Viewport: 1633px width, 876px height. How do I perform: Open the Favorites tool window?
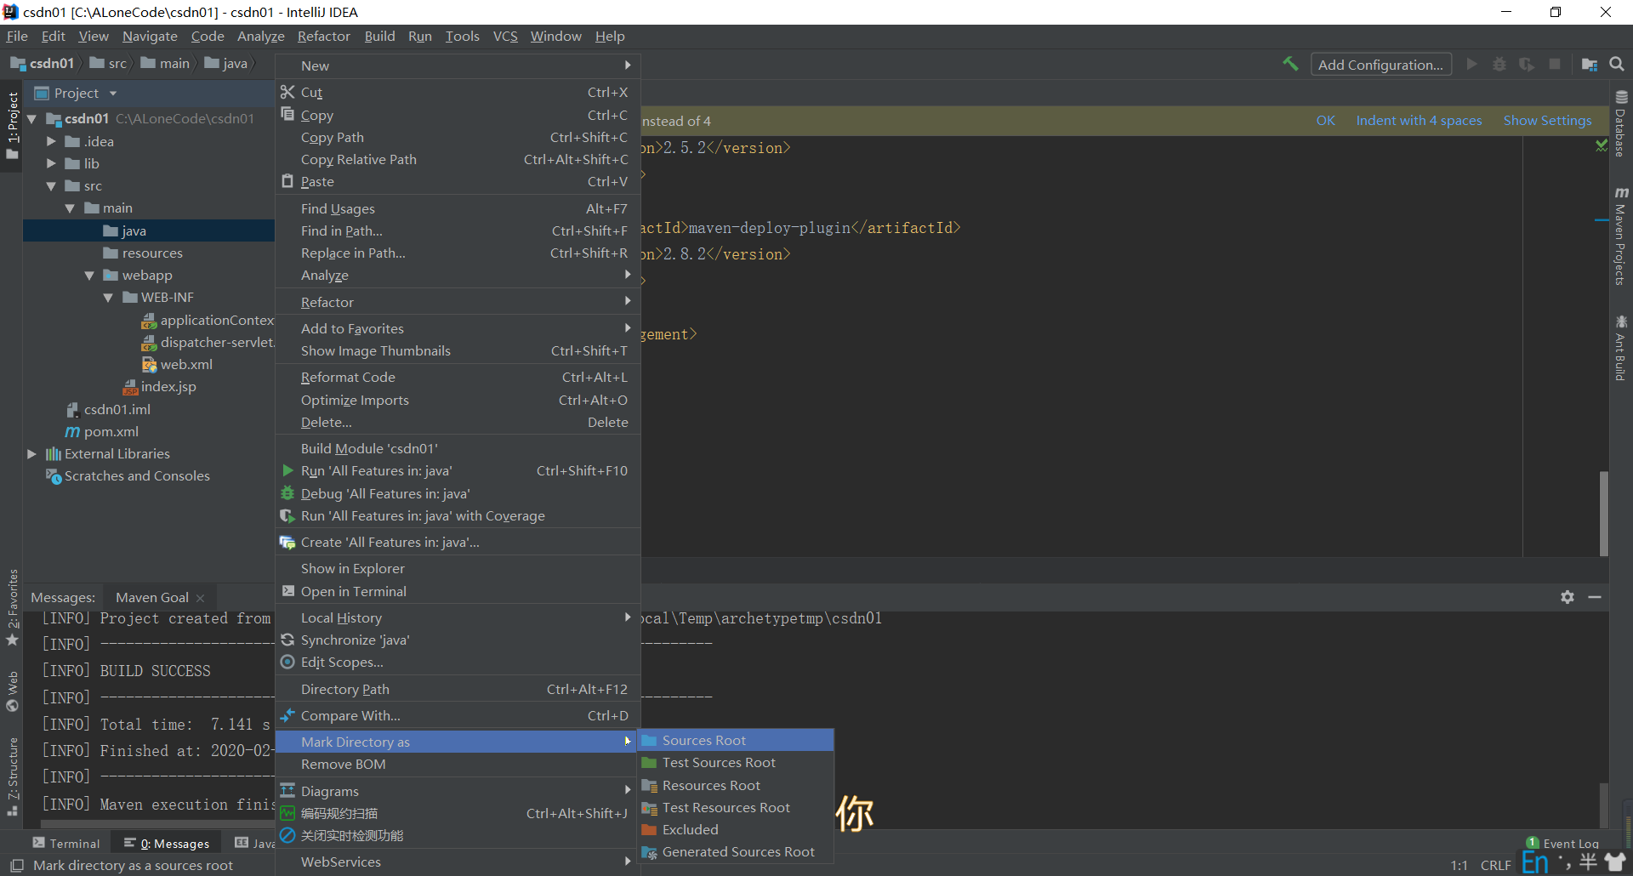point(12,607)
